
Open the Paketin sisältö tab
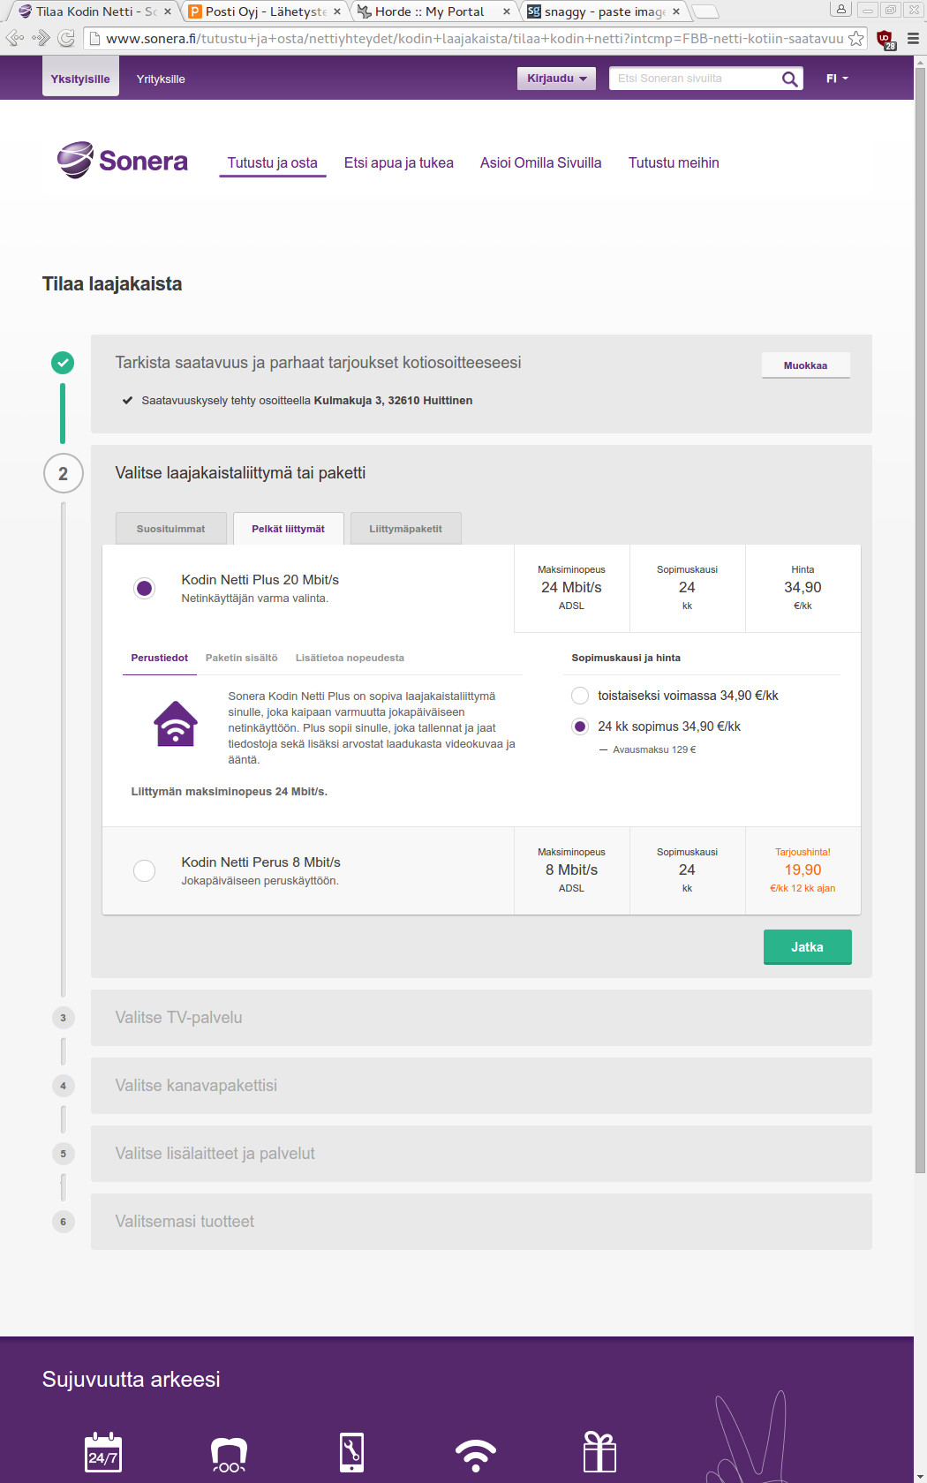point(241,658)
